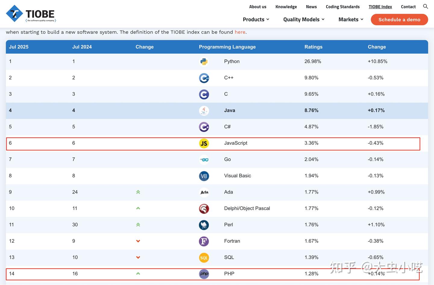The image size is (434, 285).
Task: Click the JavaScript JS logo icon
Action: tap(204, 143)
